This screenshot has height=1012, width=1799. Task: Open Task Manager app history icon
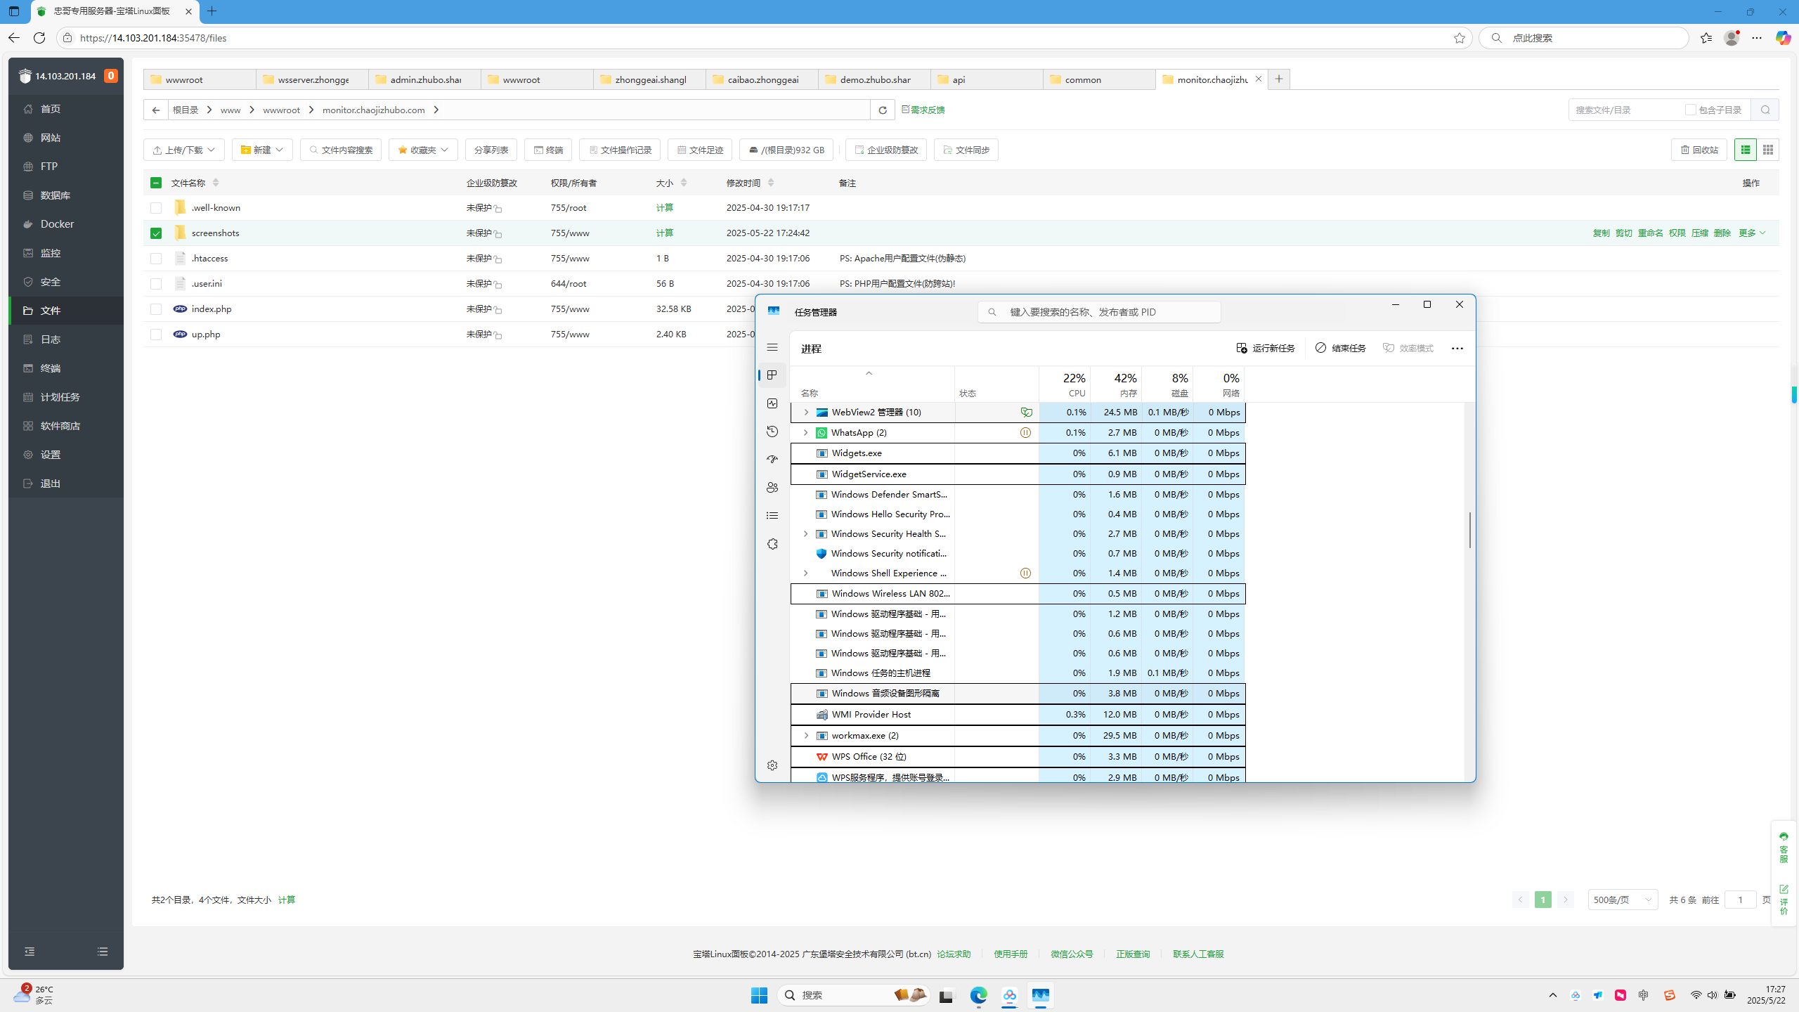[772, 432]
